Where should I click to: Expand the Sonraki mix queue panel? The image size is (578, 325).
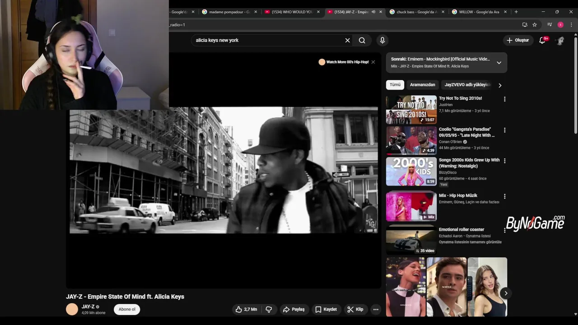[x=499, y=63]
